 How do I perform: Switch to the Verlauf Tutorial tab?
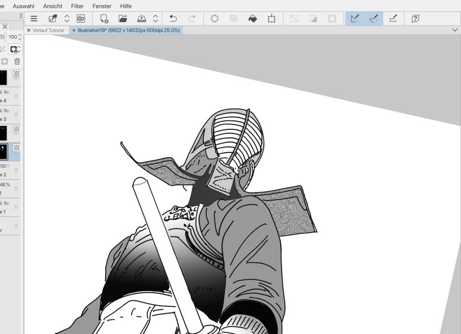(x=49, y=30)
